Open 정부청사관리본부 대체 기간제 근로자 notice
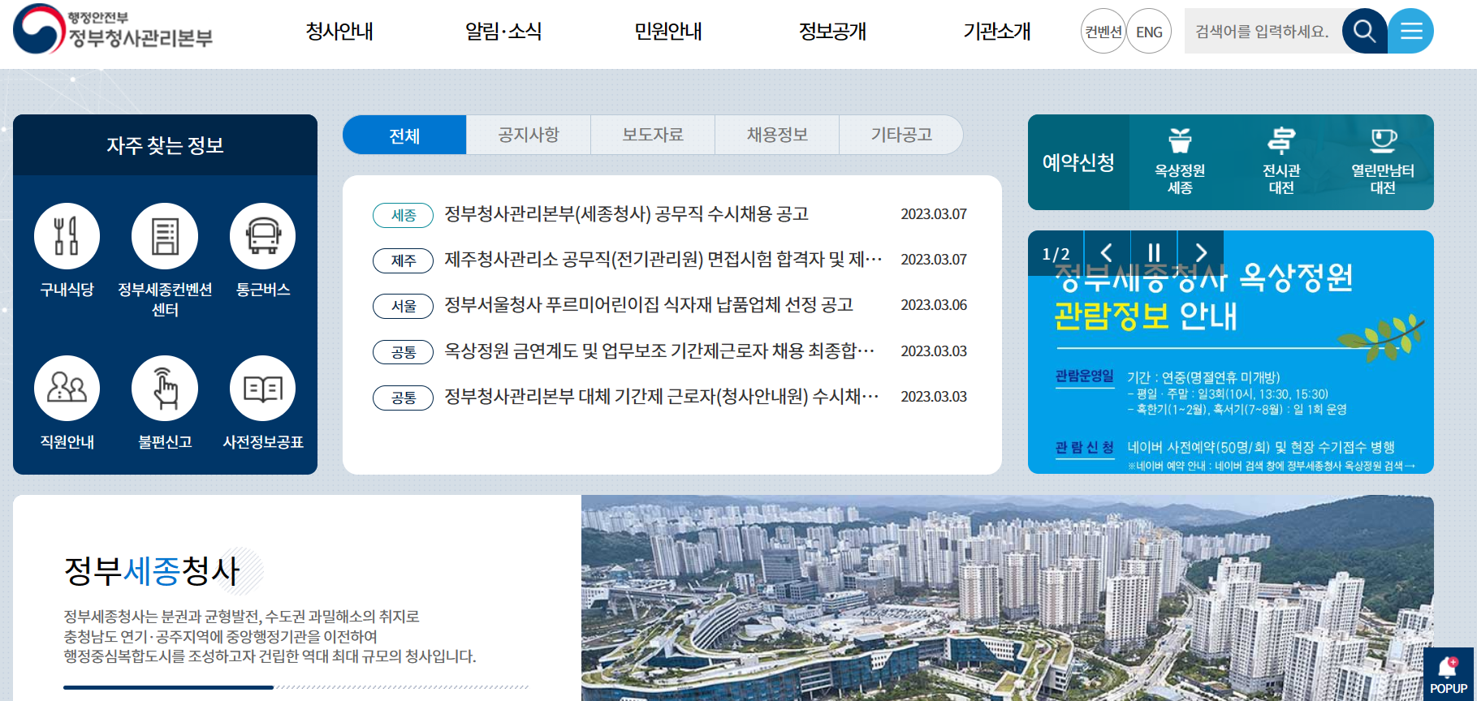The width and height of the screenshot is (1477, 701). pyautogui.click(x=662, y=397)
